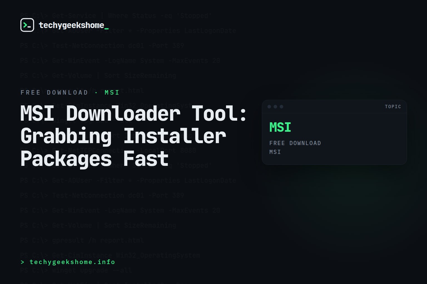Open the techygeekshome.info link
The width and height of the screenshot is (427, 284).
[x=68, y=262]
